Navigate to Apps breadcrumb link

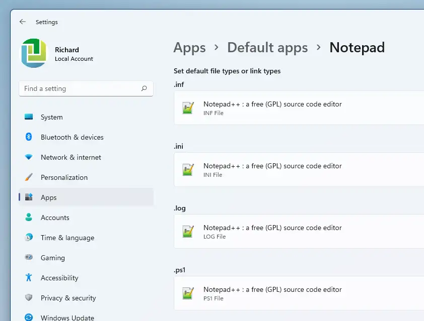pos(189,48)
